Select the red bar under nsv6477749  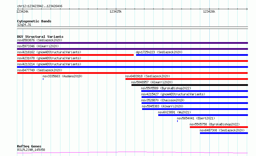(132, 73)
